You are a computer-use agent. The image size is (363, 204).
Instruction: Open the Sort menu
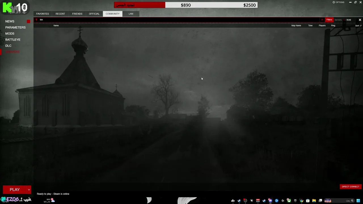coord(358,25)
